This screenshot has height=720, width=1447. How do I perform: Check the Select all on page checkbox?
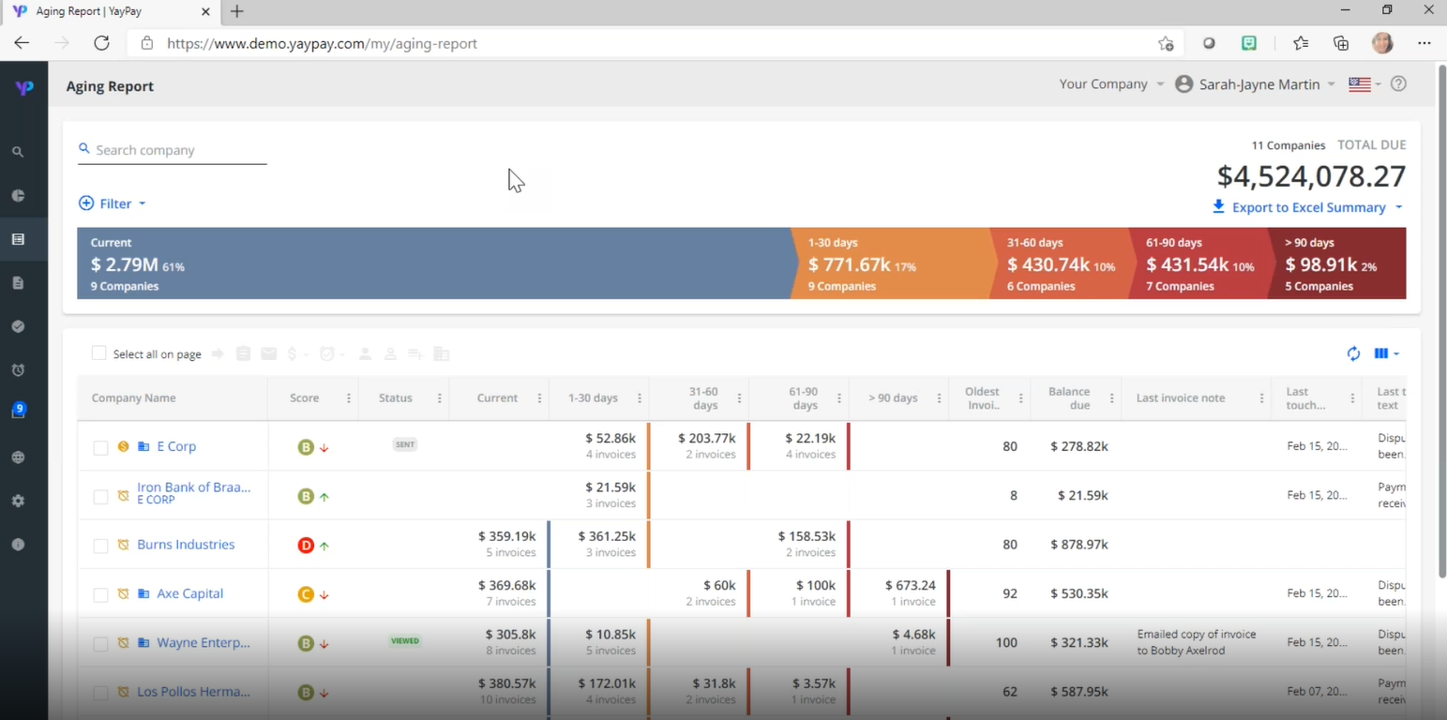pos(98,353)
